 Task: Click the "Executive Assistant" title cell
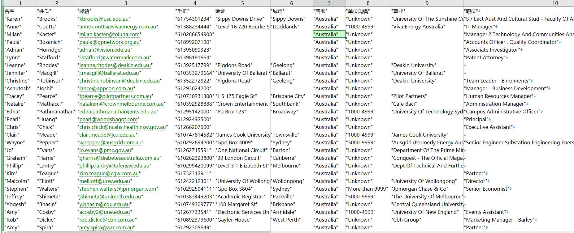click(x=519, y=127)
